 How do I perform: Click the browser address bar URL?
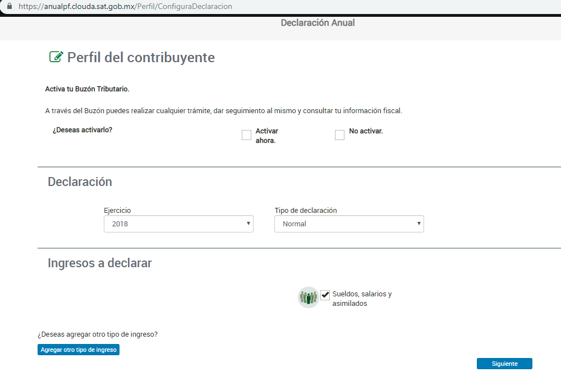tap(125, 6)
